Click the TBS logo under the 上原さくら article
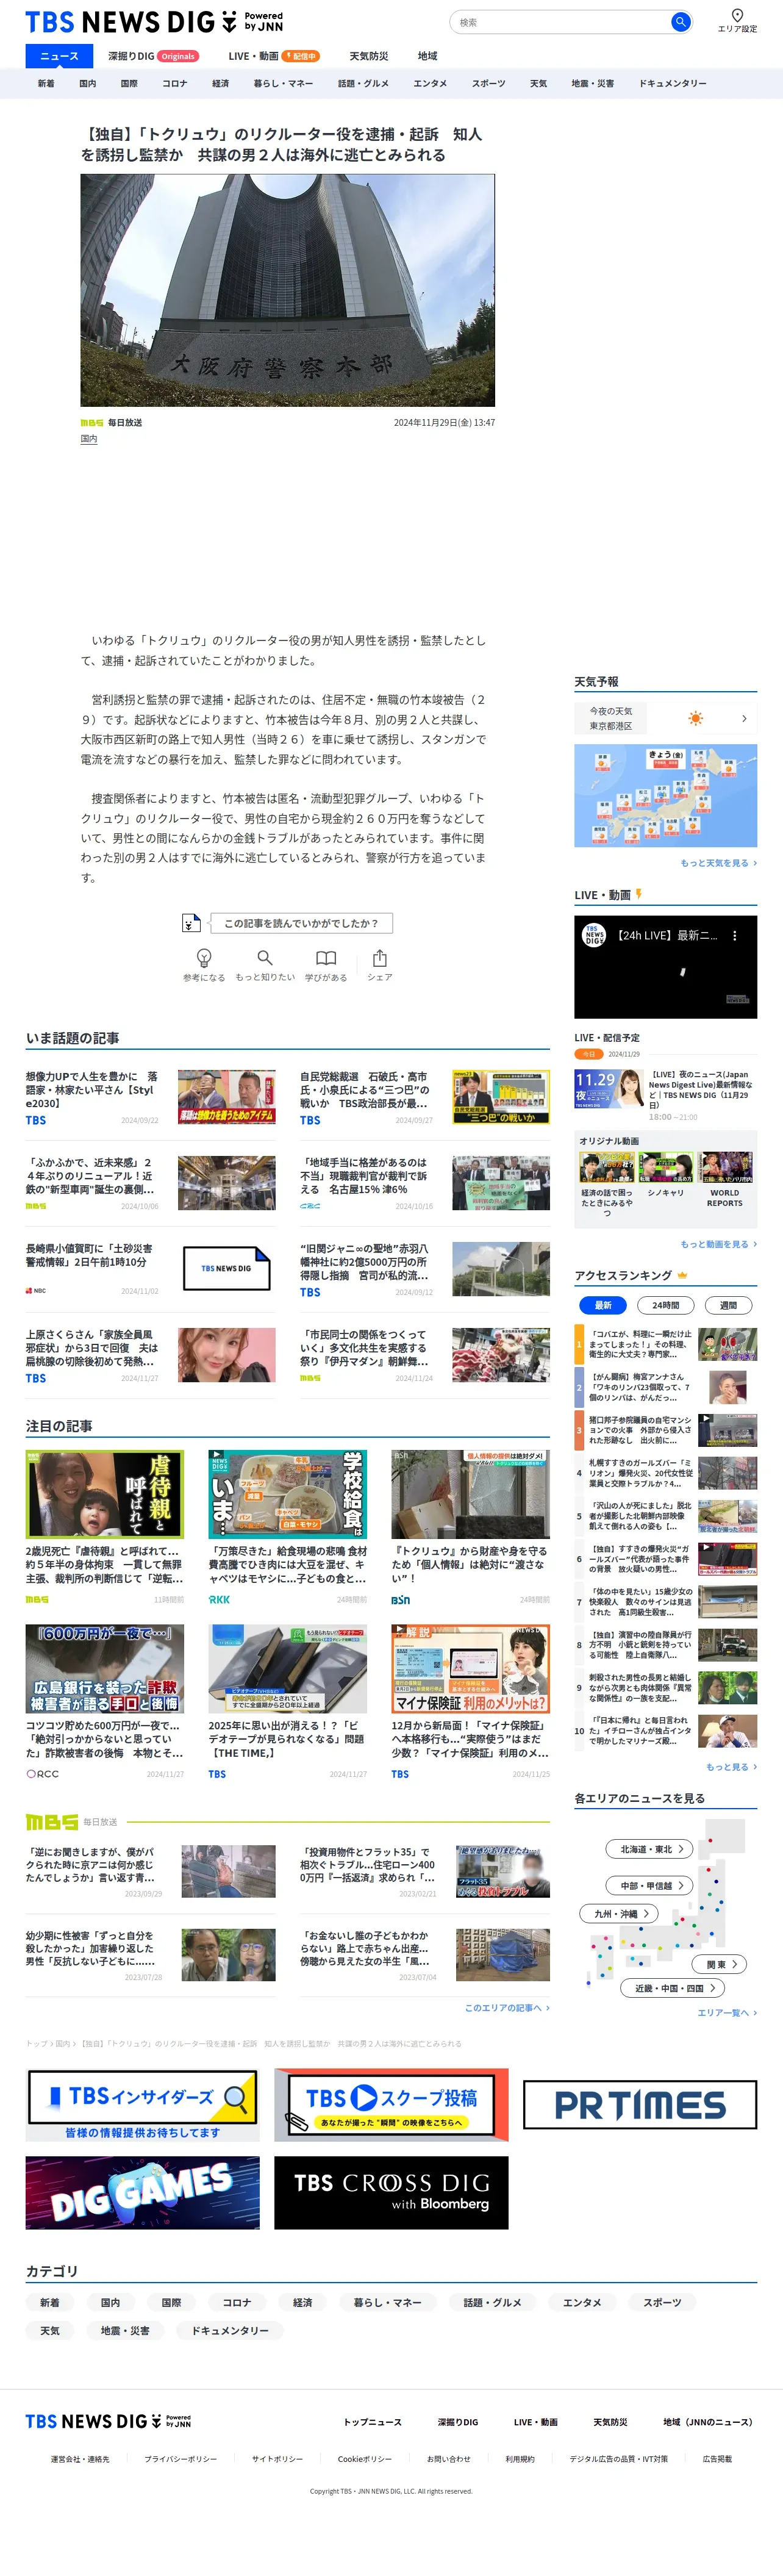Image resolution: width=783 pixels, height=2576 pixels. tap(36, 1378)
